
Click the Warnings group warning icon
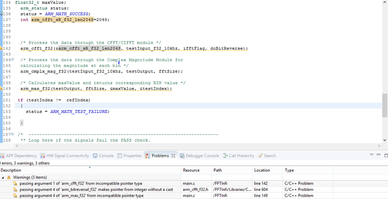point(9,177)
